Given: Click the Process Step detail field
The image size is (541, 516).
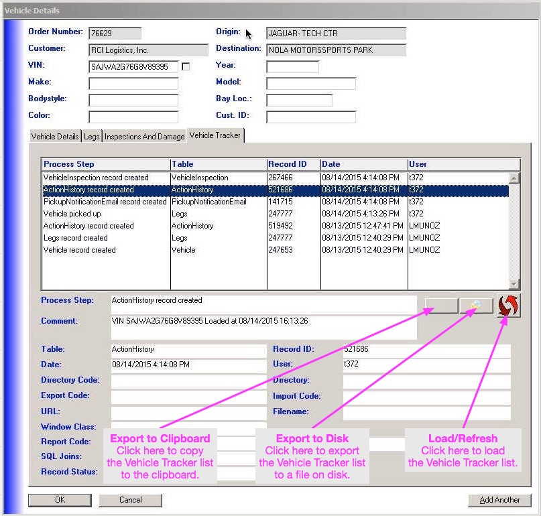Looking at the screenshot, I should (264, 304).
